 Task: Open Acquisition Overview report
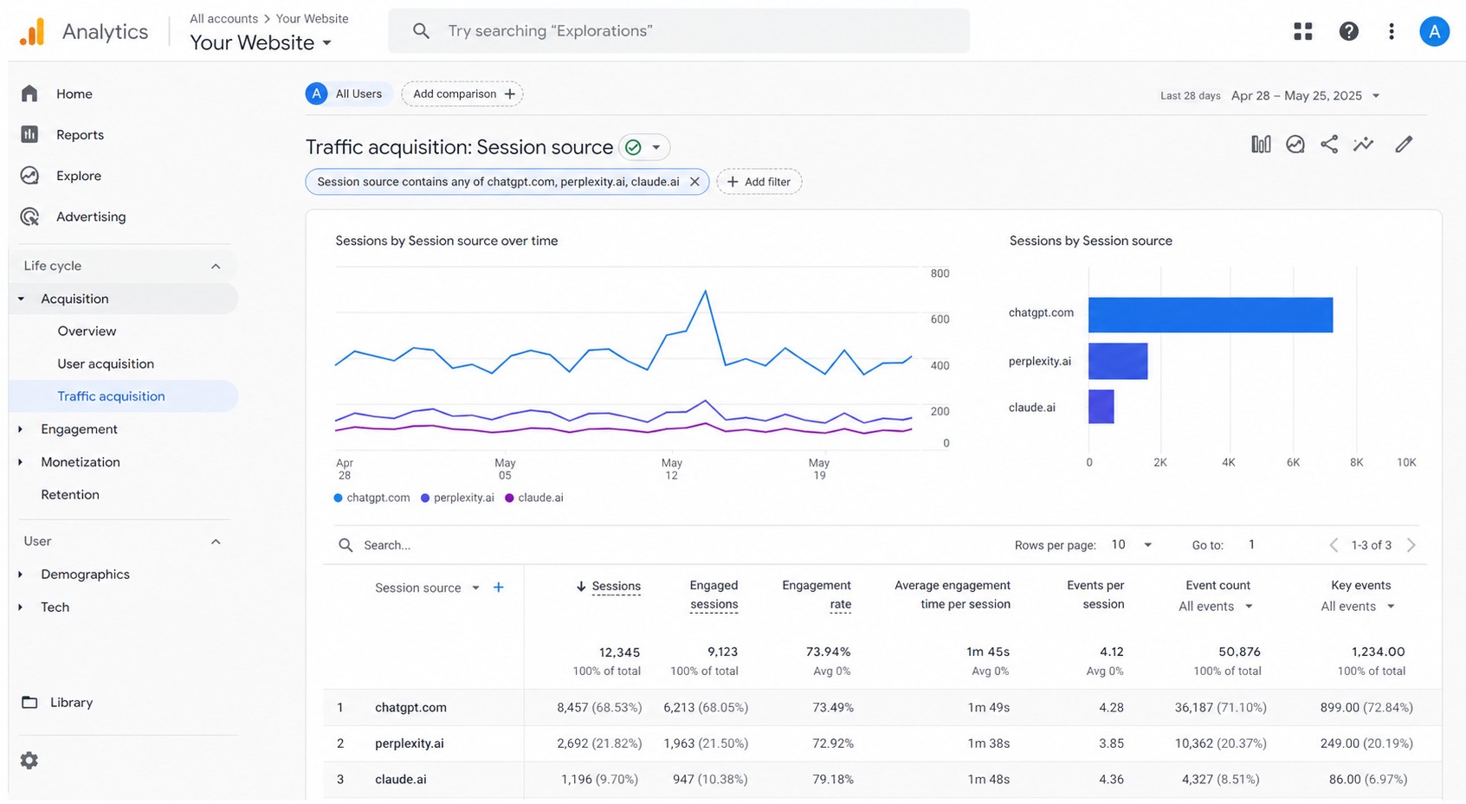coord(87,331)
